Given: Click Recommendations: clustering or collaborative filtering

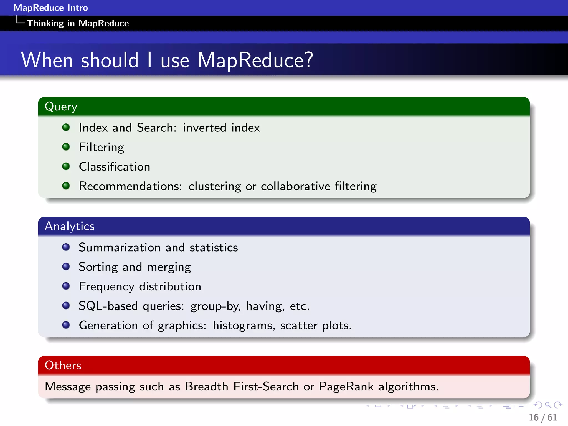Looking at the screenshot, I should tap(228, 186).
